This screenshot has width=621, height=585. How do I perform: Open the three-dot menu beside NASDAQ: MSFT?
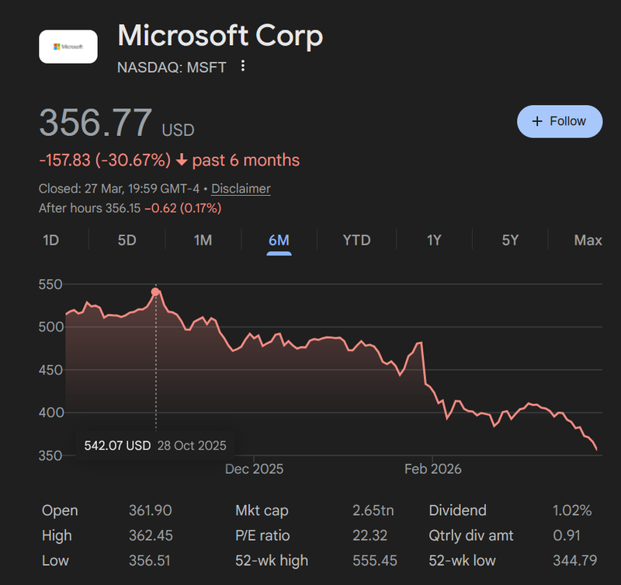[243, 68]
